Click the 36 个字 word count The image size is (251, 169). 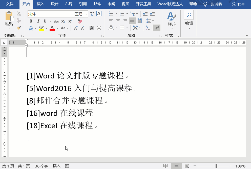pyautogui.click(x=41, y=166)
